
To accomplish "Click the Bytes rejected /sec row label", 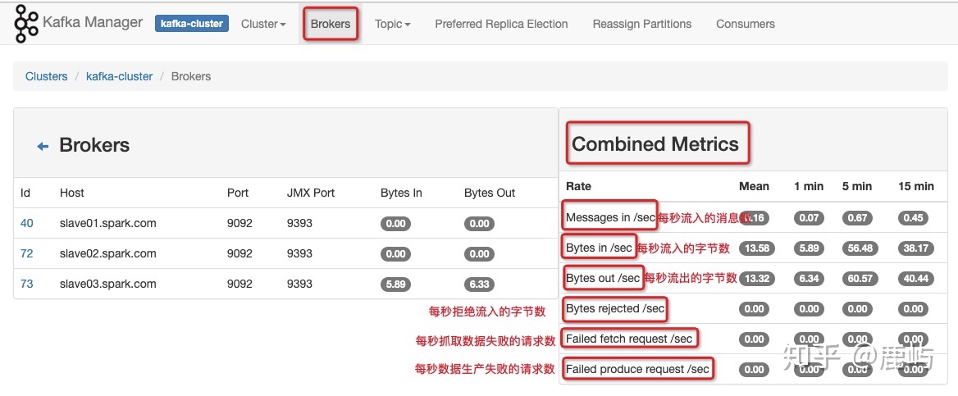I will [x=615, y=308].
